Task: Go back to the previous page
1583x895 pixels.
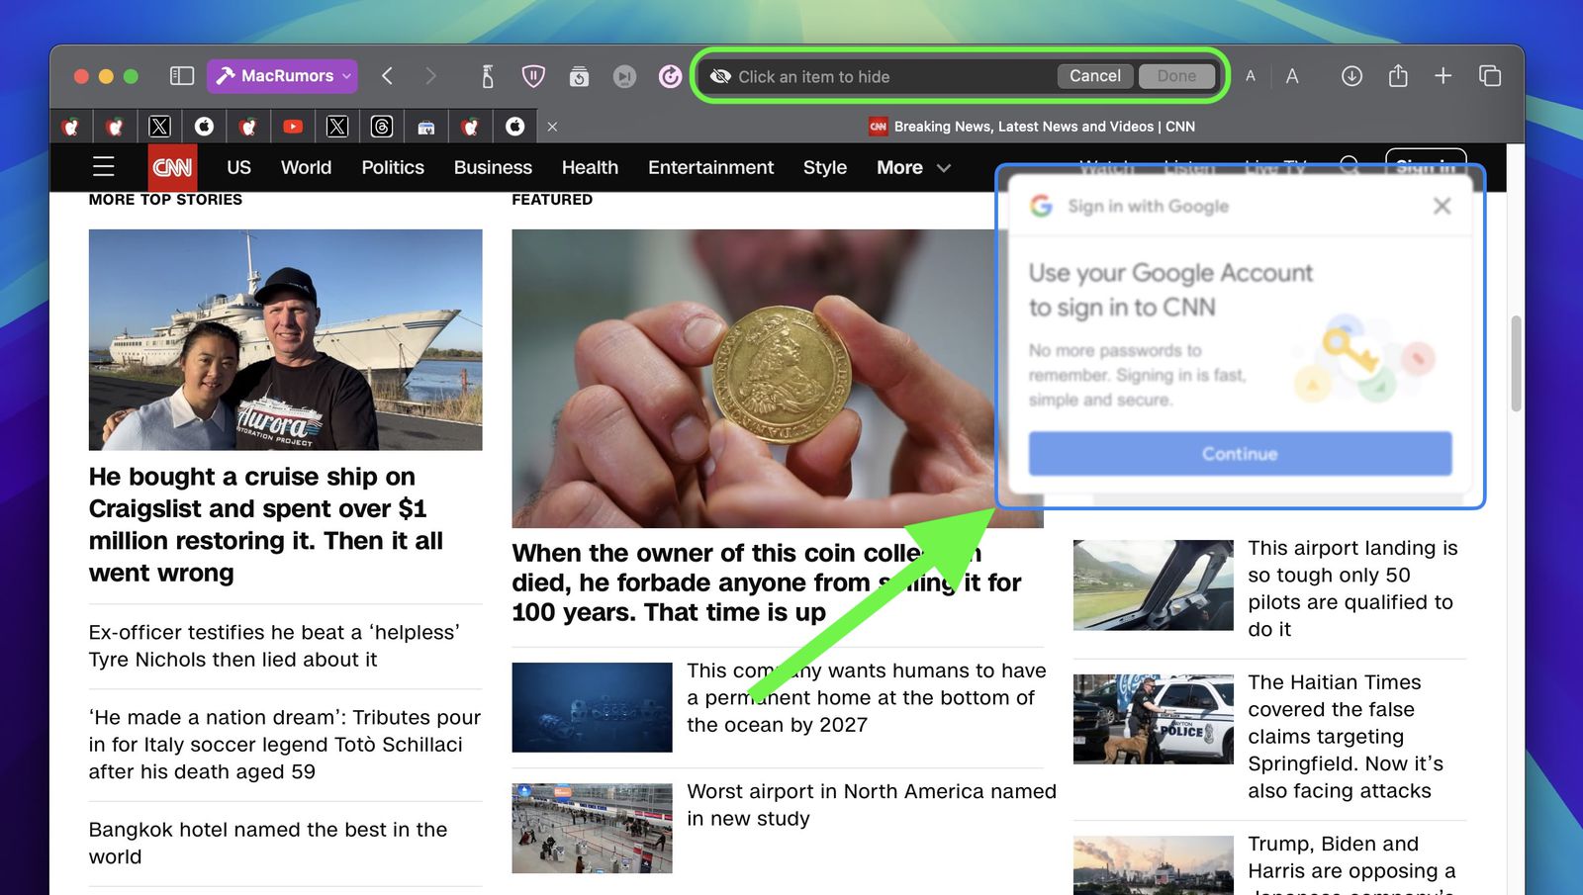Action: (388, 76)
